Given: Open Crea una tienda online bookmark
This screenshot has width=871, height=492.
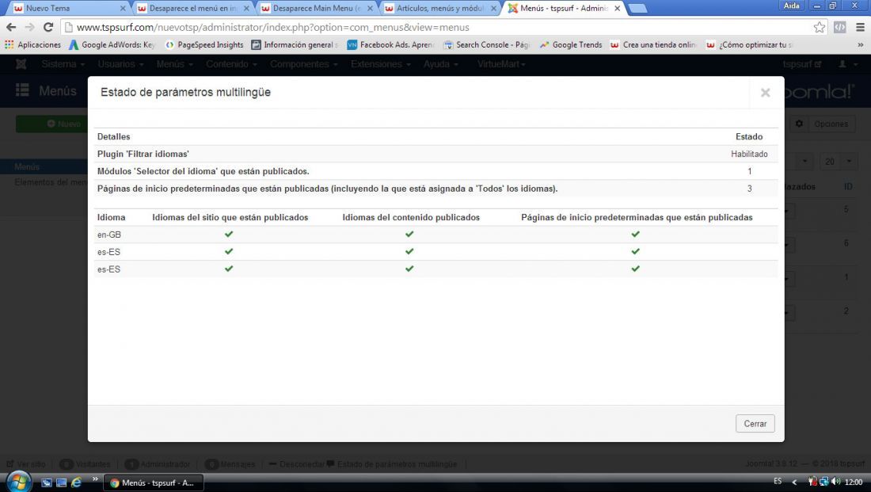Looking at the screenshot, I should pos(653,44).
